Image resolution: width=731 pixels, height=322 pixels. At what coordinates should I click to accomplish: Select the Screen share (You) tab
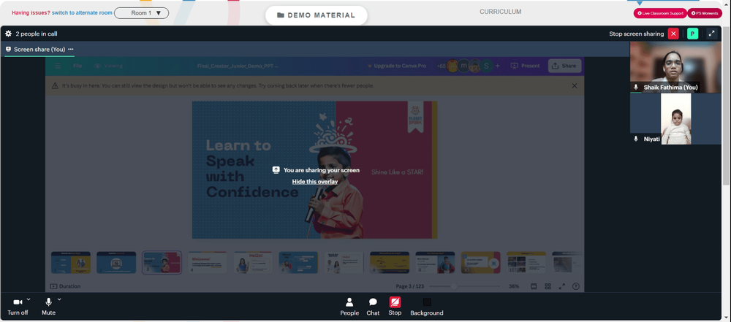click(39, 49)
